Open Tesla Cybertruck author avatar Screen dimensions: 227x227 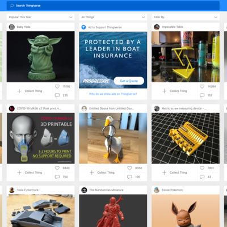(x=12, y=190)
